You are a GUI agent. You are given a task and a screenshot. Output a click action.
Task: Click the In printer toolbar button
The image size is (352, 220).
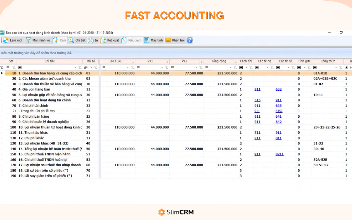click(93, 40)
